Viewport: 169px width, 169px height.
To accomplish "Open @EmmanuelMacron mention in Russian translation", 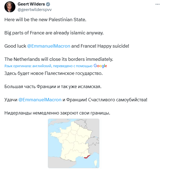I will (x=40, y=100).
